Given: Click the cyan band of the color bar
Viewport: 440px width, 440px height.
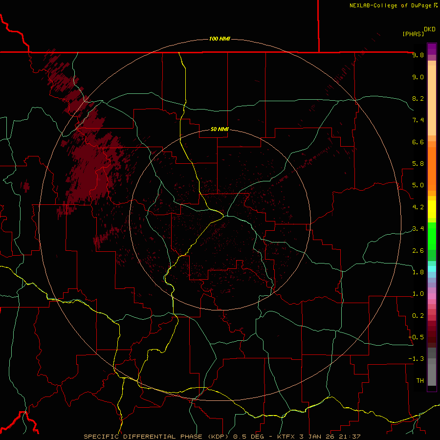Looking at the screenshot, I should click(x=432, y=269).
